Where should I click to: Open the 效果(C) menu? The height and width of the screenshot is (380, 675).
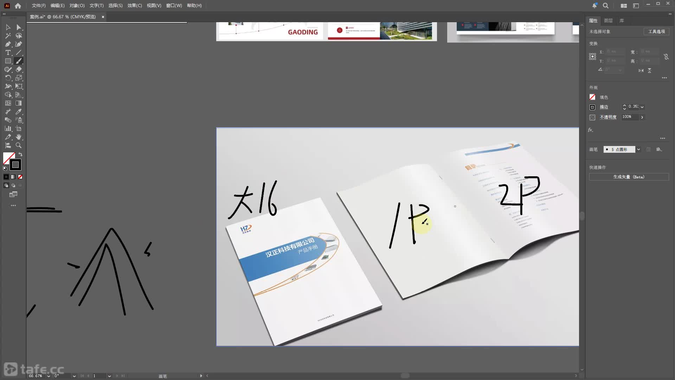coord(135,6)
